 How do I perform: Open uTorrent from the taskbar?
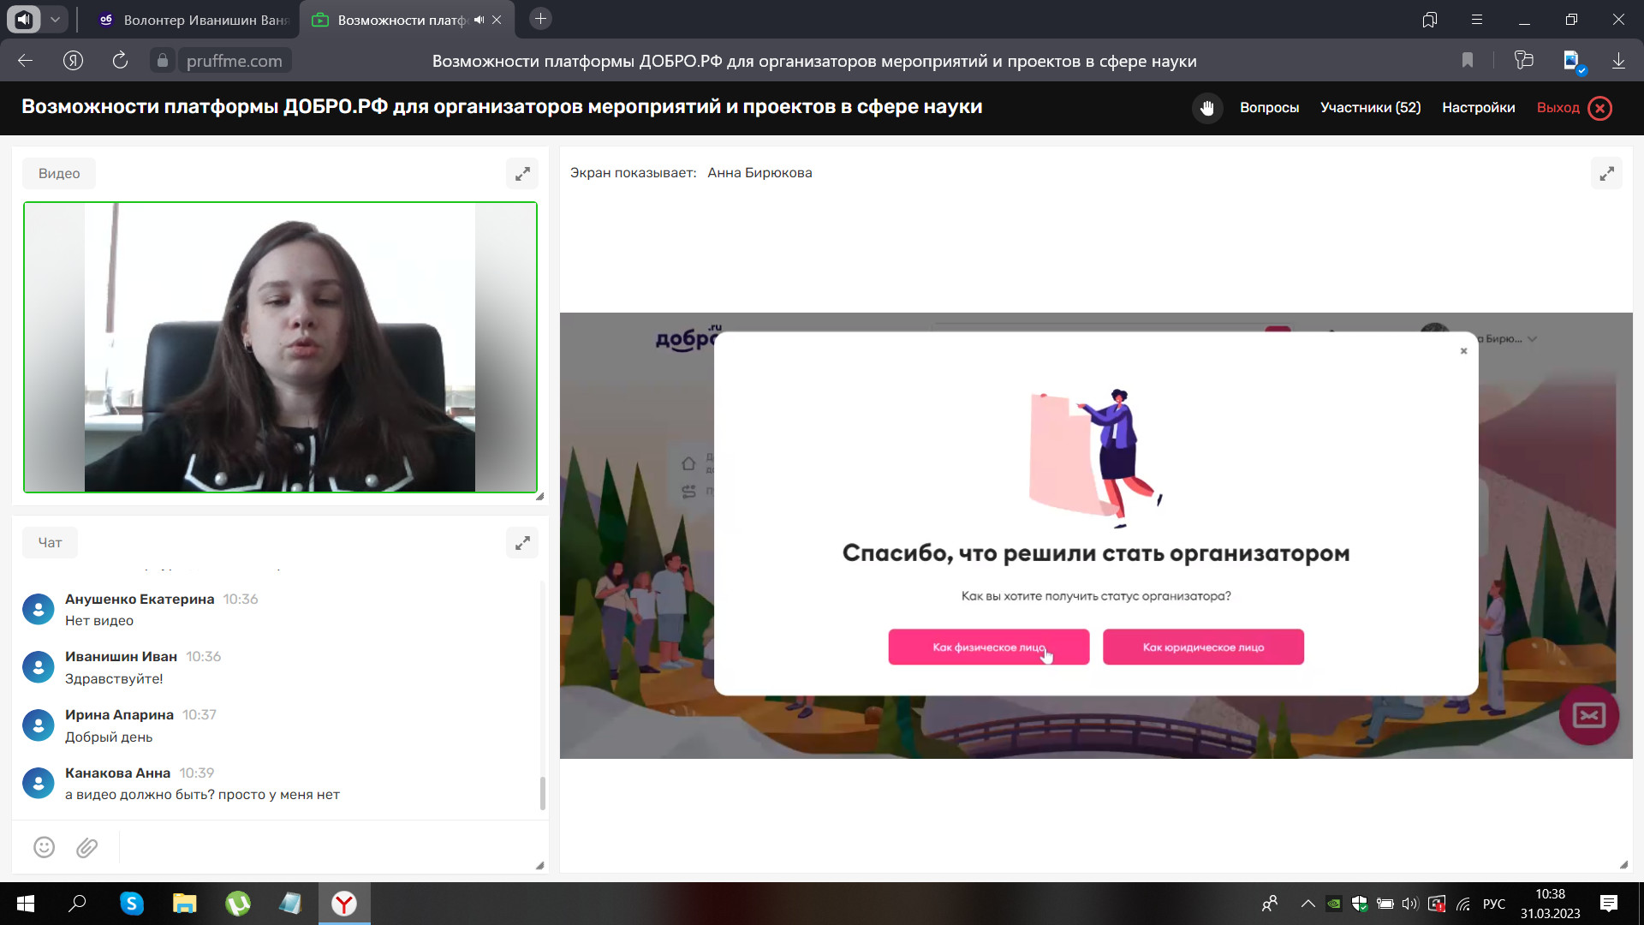tap(238, 904)
